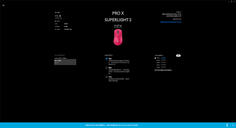Click the pink PRO X SUPERLIGHT mouse image
This screenshot has width=236, height=128.
click(x=118, y=37)
